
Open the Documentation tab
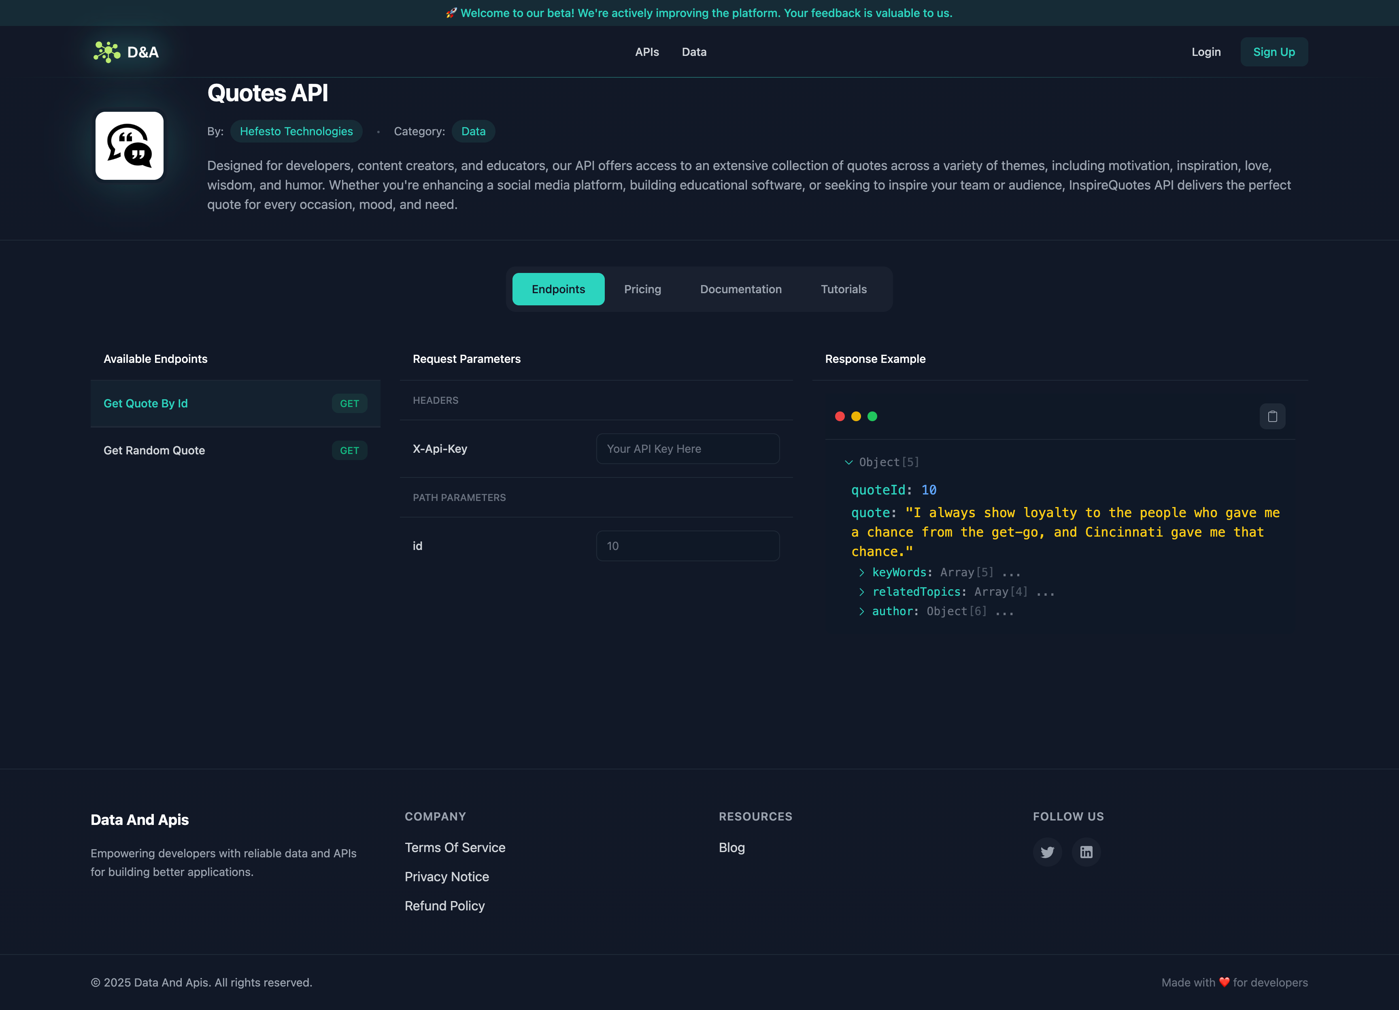pyautogui.click(x=740, y=289)
